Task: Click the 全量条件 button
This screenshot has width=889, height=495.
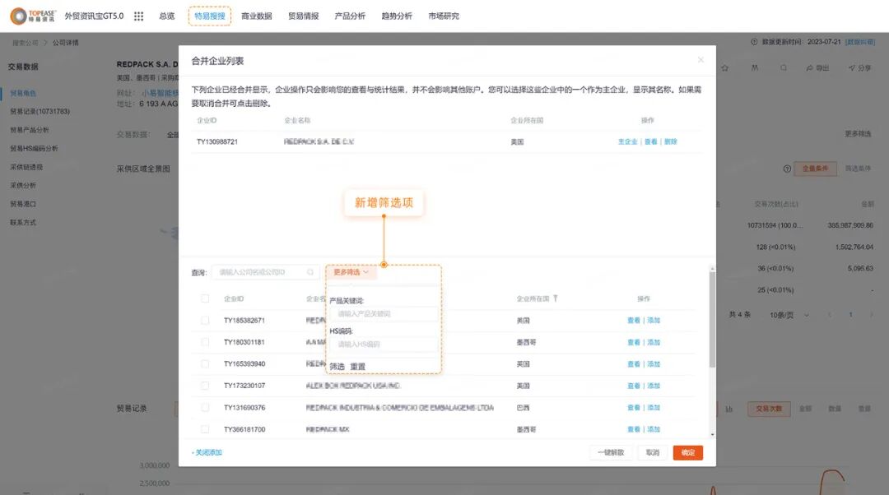Action: coord(815,169)
